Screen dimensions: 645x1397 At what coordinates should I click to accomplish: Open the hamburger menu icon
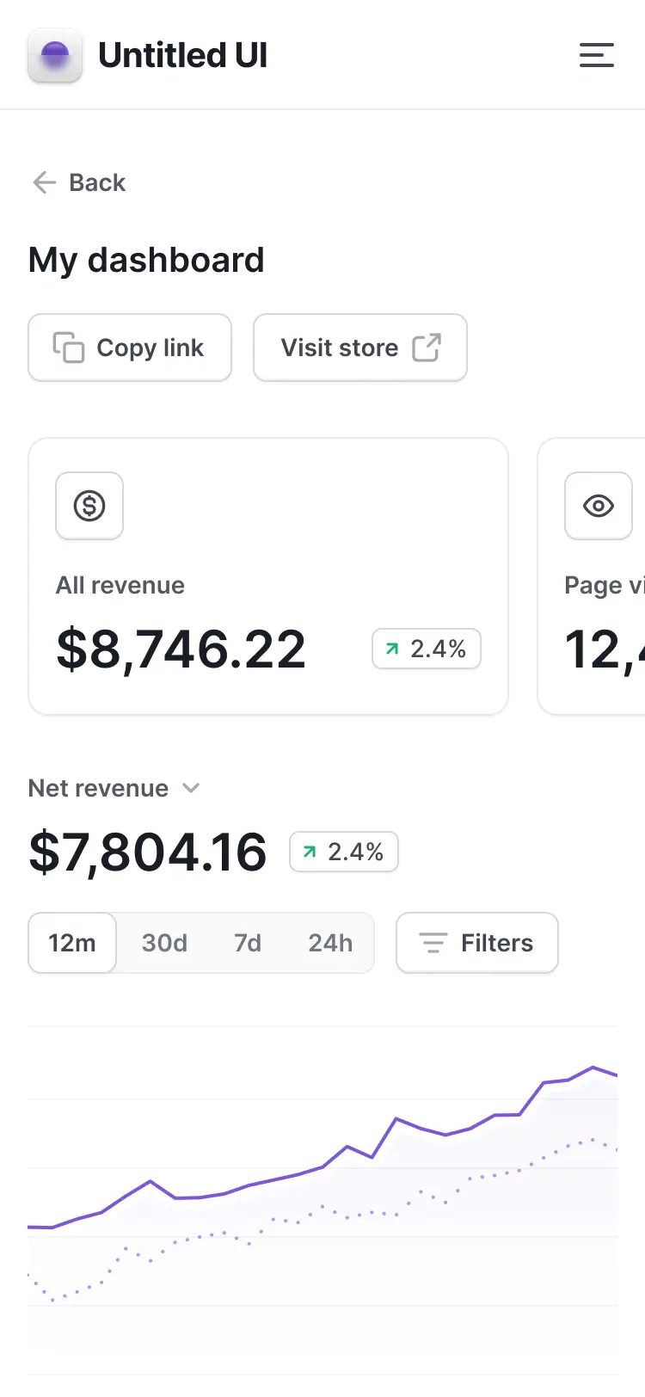pyautogui.click(x=596, y=55)
